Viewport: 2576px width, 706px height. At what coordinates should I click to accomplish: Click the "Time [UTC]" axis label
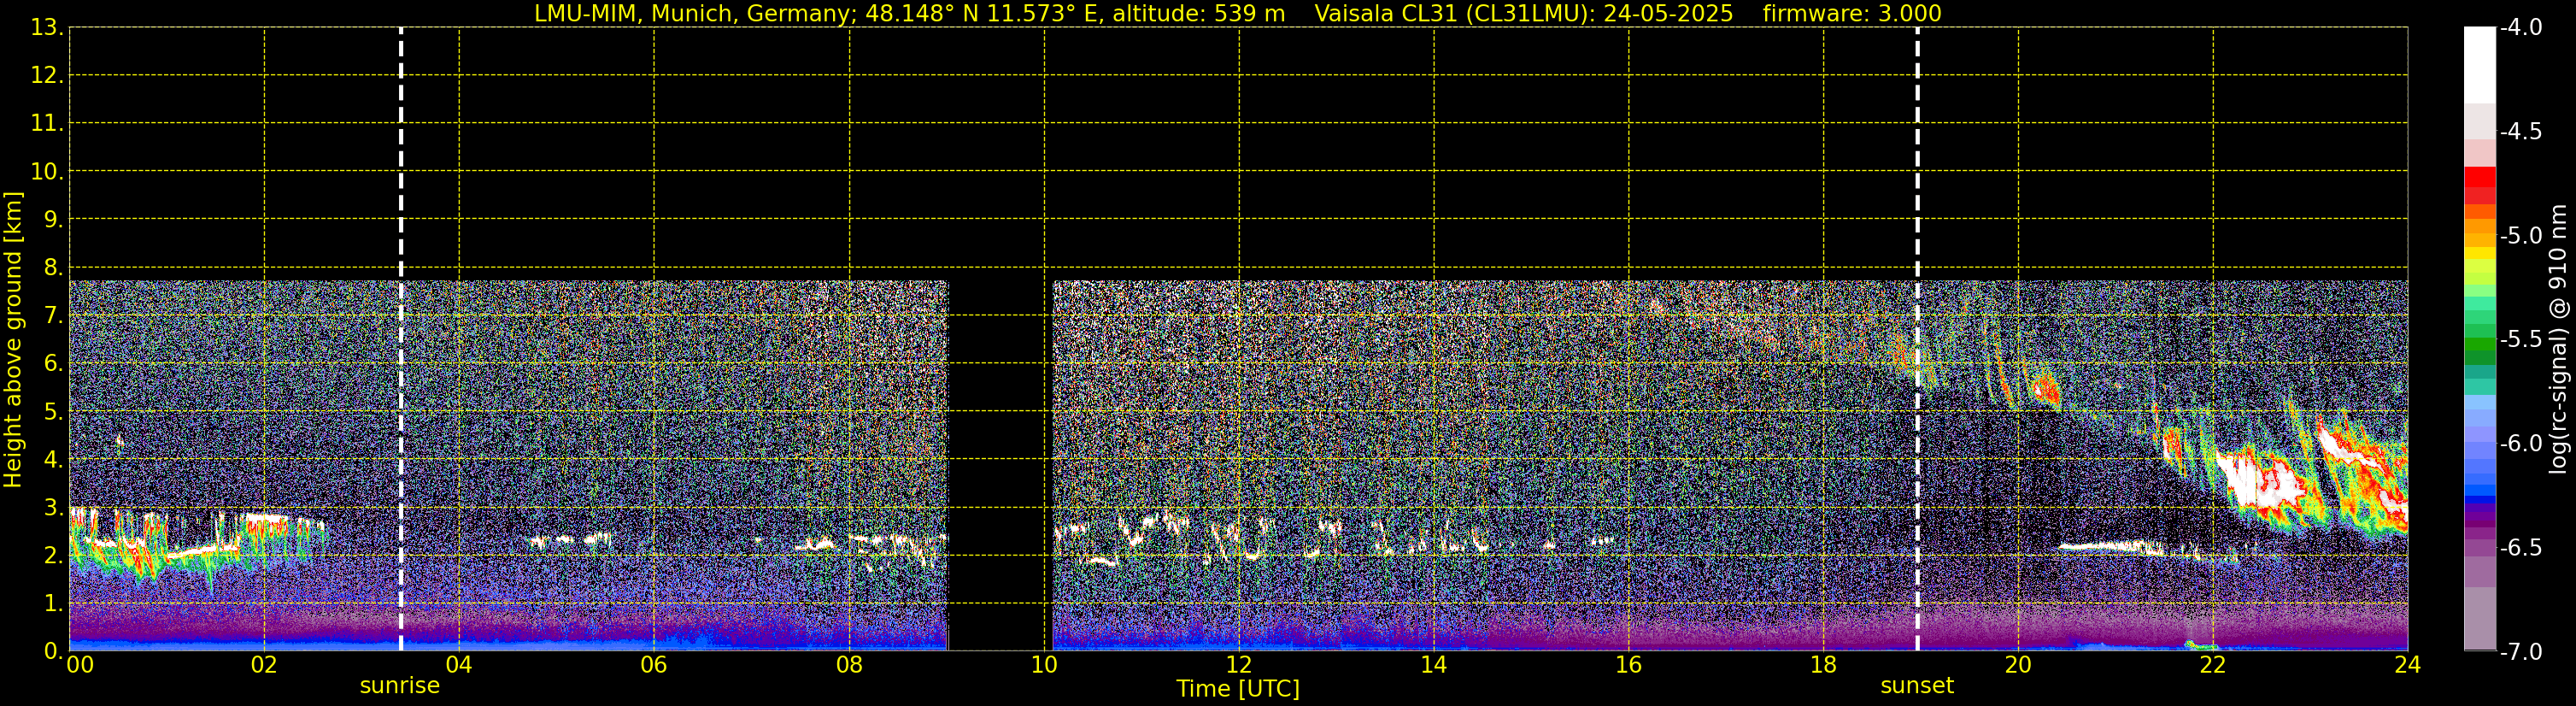tap(1238, 688)
